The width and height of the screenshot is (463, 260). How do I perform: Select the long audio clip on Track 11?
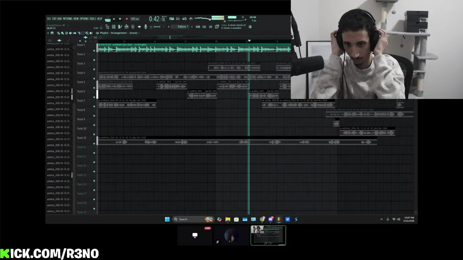(x=237, y=141)
